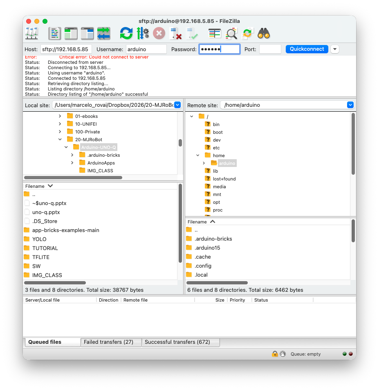This screenshot has width=379, height=390.
Task: Select the remote etc directory
Action: pyautogui.click(x=216, y=148)
